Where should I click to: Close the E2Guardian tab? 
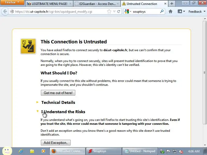[x=118, y=4]
